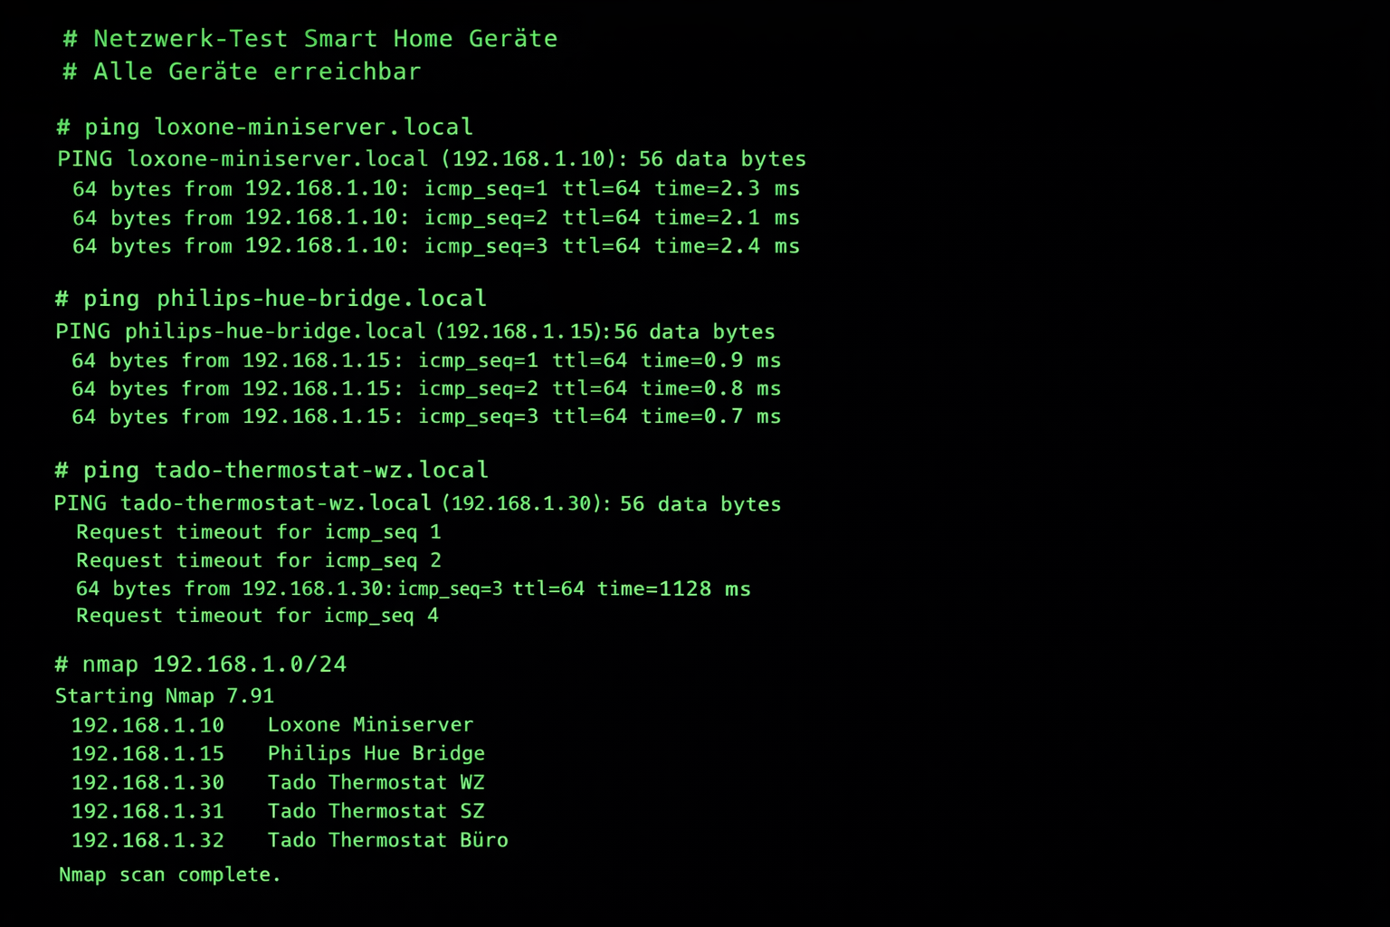The height and width of the screenshot is (927, 1390).
Task: Click the 'PING tado-thermostat-wz.local (192.168.1.30)' header line
Action: pos(417,504)
